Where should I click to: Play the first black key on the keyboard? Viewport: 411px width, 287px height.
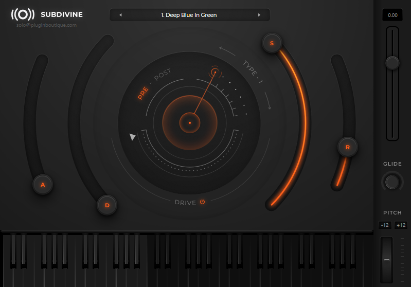[13, 250]
